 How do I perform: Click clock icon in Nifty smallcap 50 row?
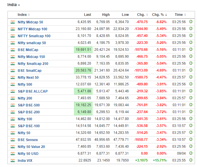(x=191, y=42)
